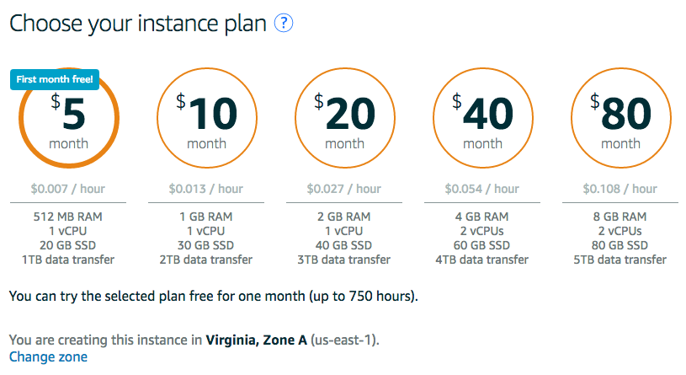Open the Change zone link
686x375 pixels.
(x=48, y=356)
